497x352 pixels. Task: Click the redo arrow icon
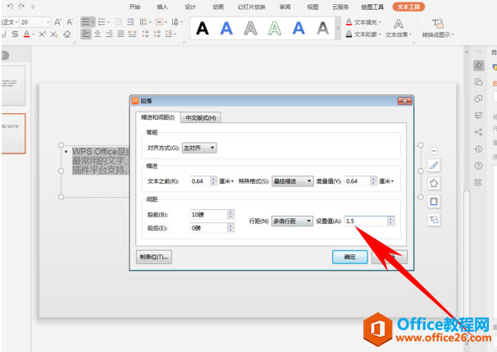tap(21, 6)
